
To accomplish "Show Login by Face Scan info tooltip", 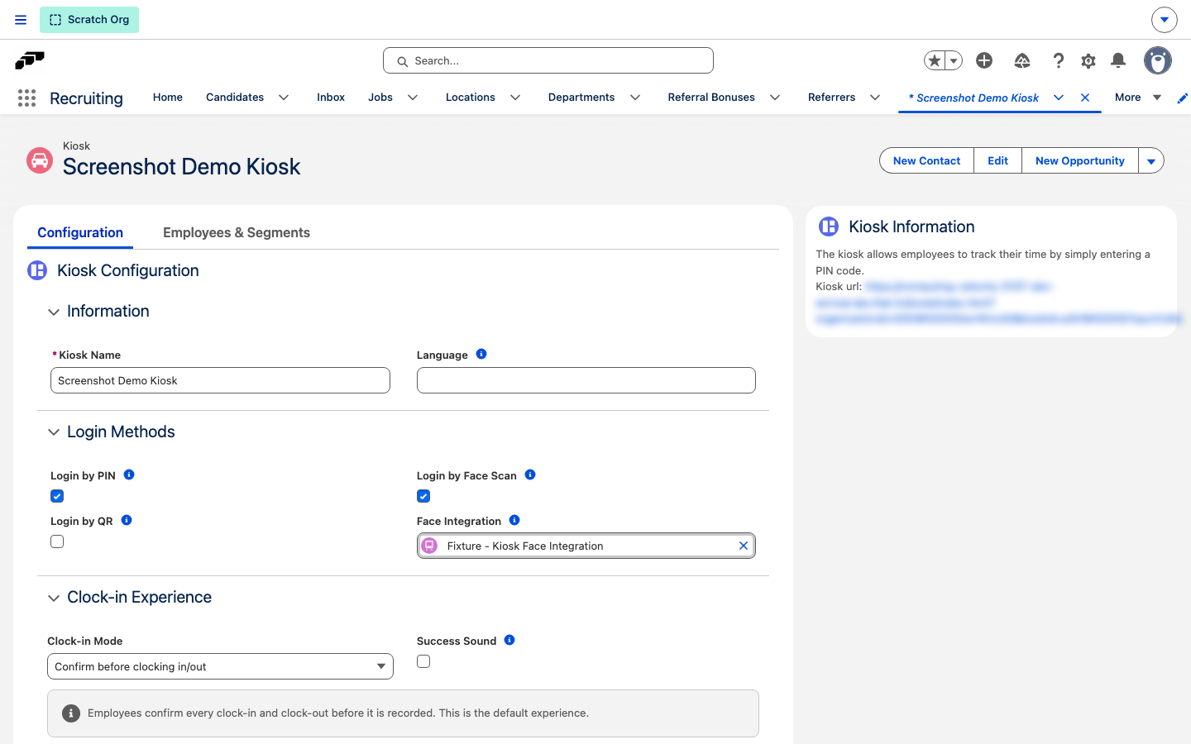I will 530,475.
